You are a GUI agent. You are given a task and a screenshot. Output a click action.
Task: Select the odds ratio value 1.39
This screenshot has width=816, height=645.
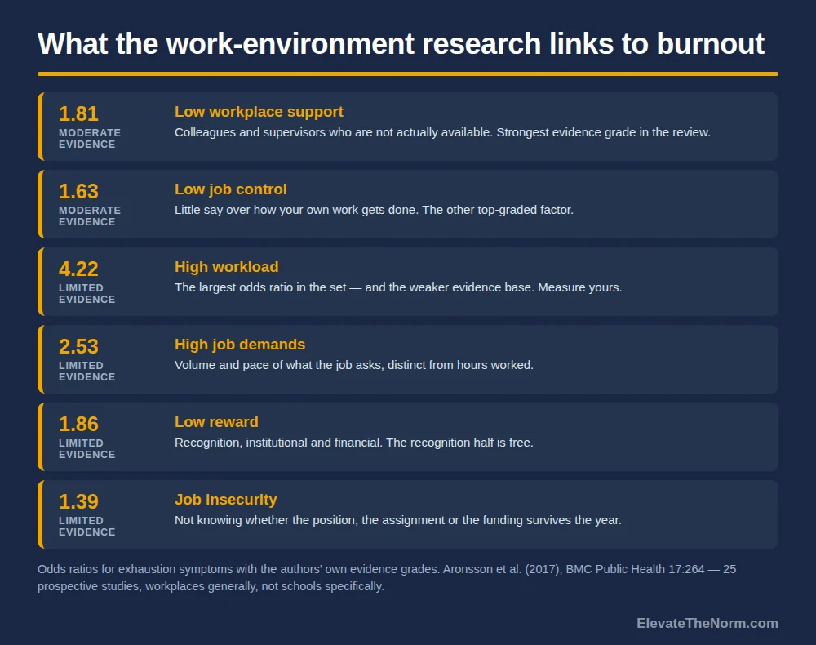coord(78,502)
